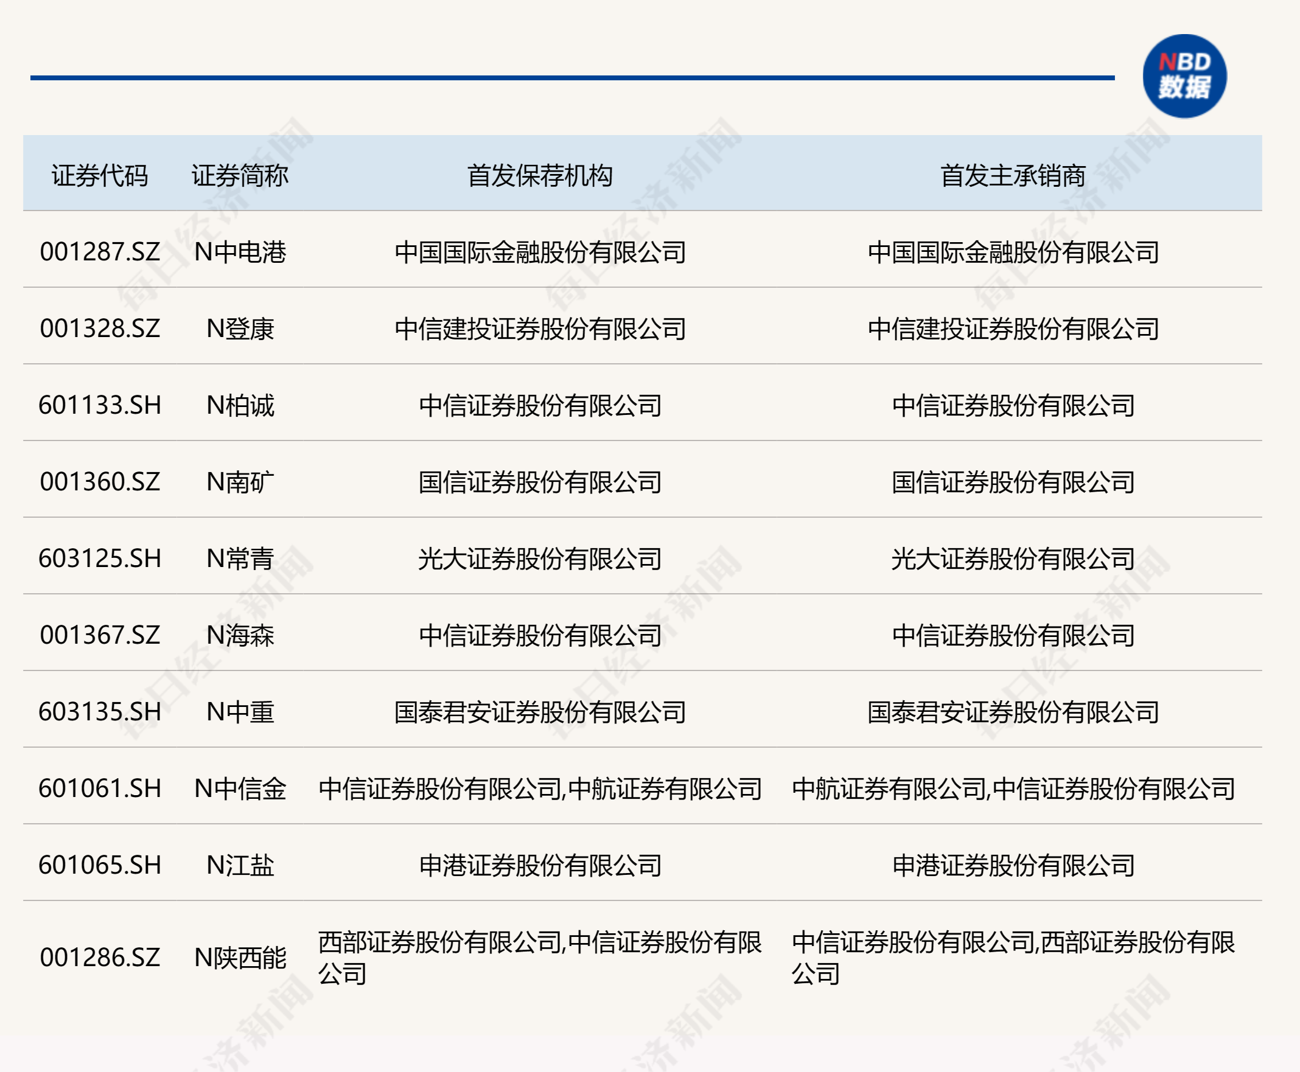The image size is (1300, 1072).
Task: Click the NBD数据 round logo
Action: 1184,76
